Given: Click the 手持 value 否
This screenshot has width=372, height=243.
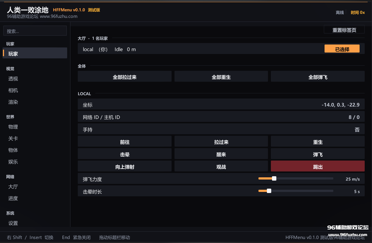Looking at the screenshot, I should [357, 130].
